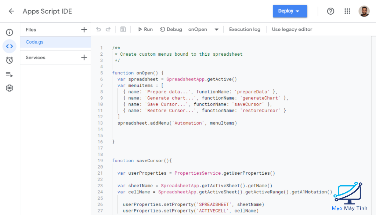Viewport: 376px width, 215px height.
Task: Click the 'ACTIVECELL' property string
Action: (x=213, y=211)
